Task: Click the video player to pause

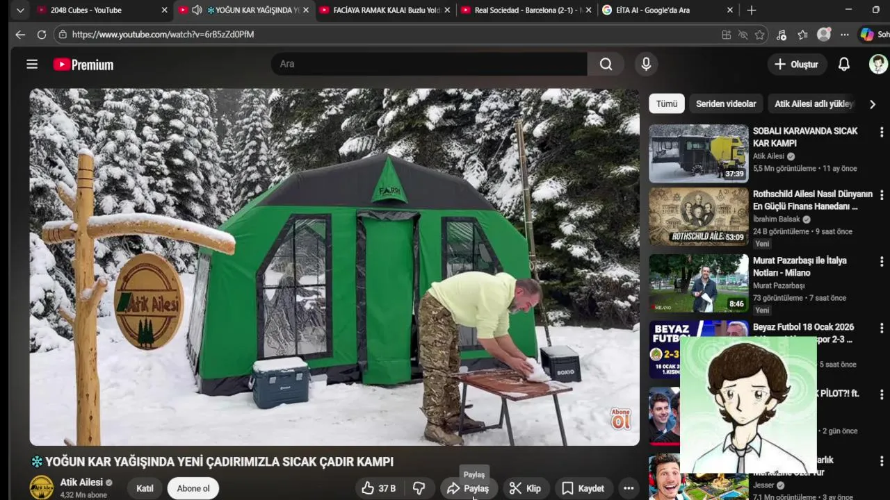Action: [x=334, y=267]
